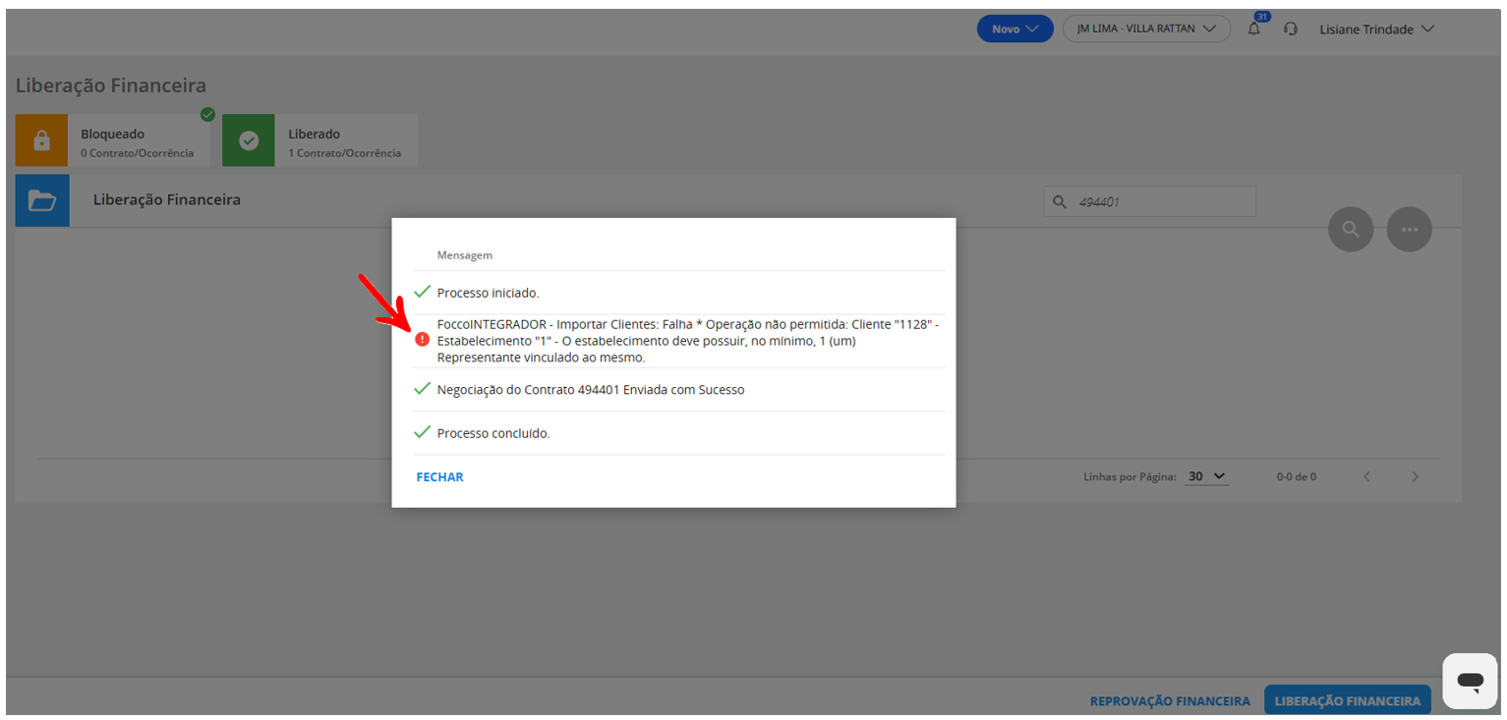Expand the Novo dropdown button
1507x720 pixels.
click(1014, 28)
